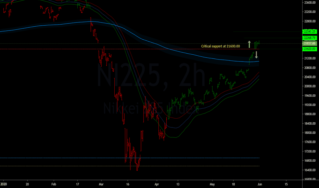Click the 19200.00 price axis label

[310, 105]
